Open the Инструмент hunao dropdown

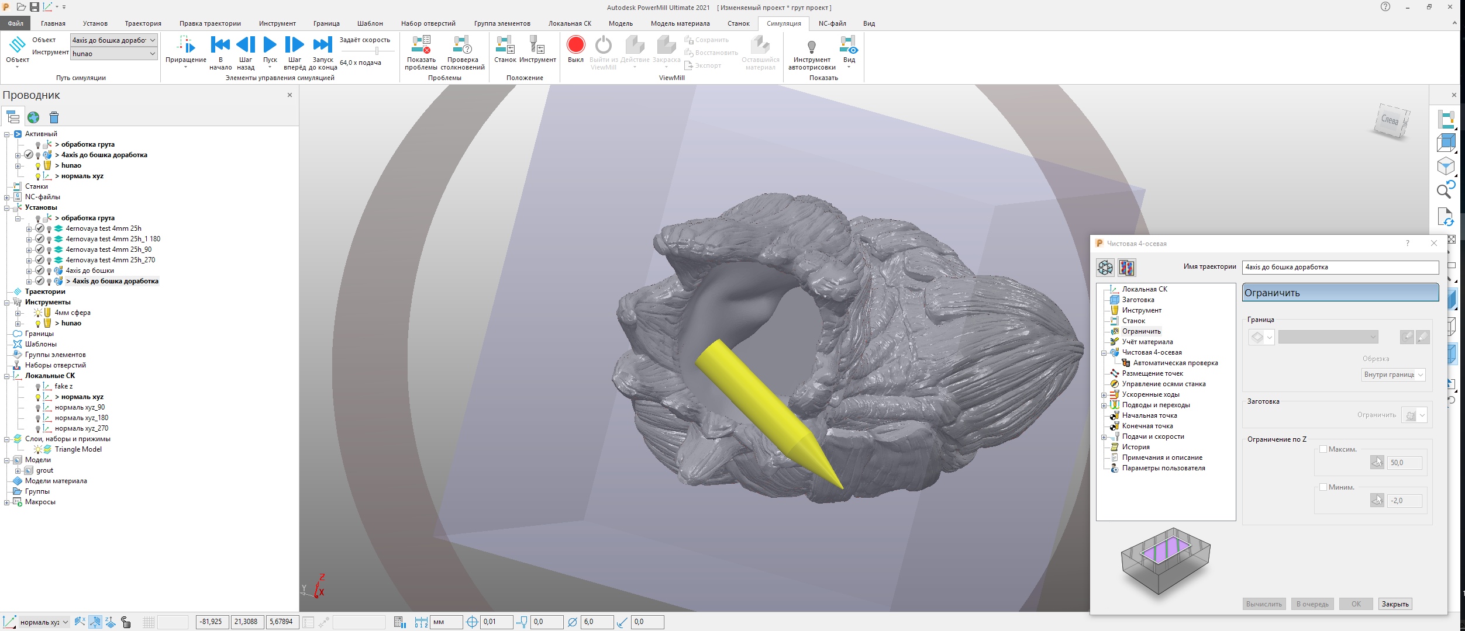tap(153, 54)
